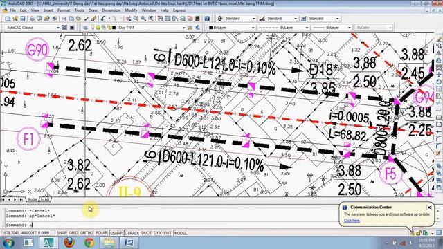443x249 pixels.
Task: Open the File menu
Action: tap(12, 10)
